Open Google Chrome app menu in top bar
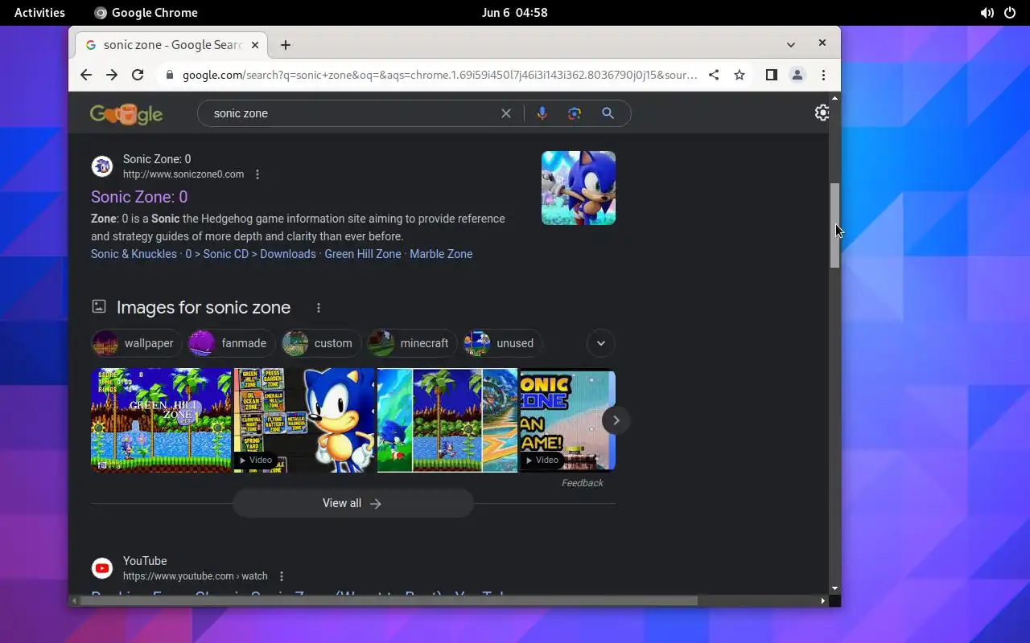 (146, 13)
